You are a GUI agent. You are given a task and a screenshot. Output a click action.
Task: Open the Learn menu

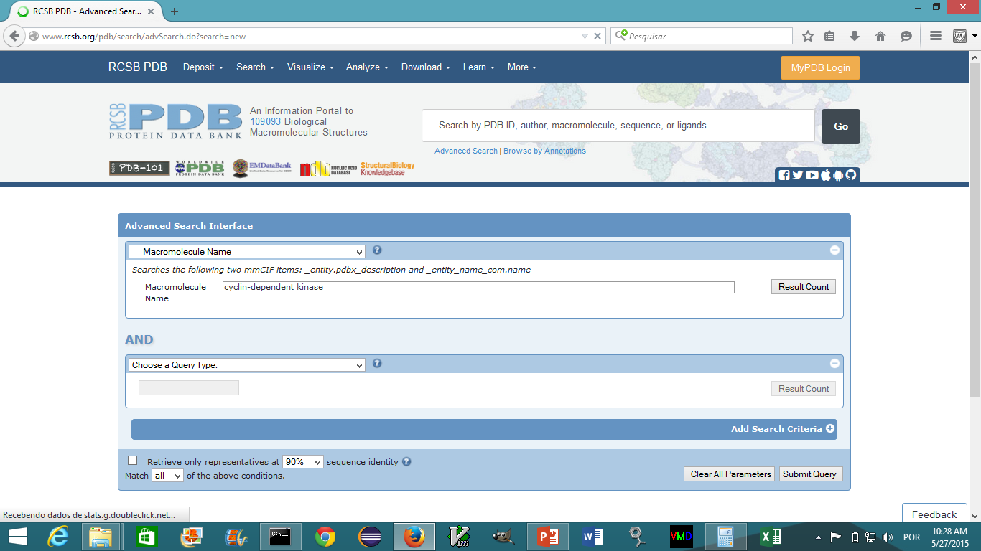[478, 67]
